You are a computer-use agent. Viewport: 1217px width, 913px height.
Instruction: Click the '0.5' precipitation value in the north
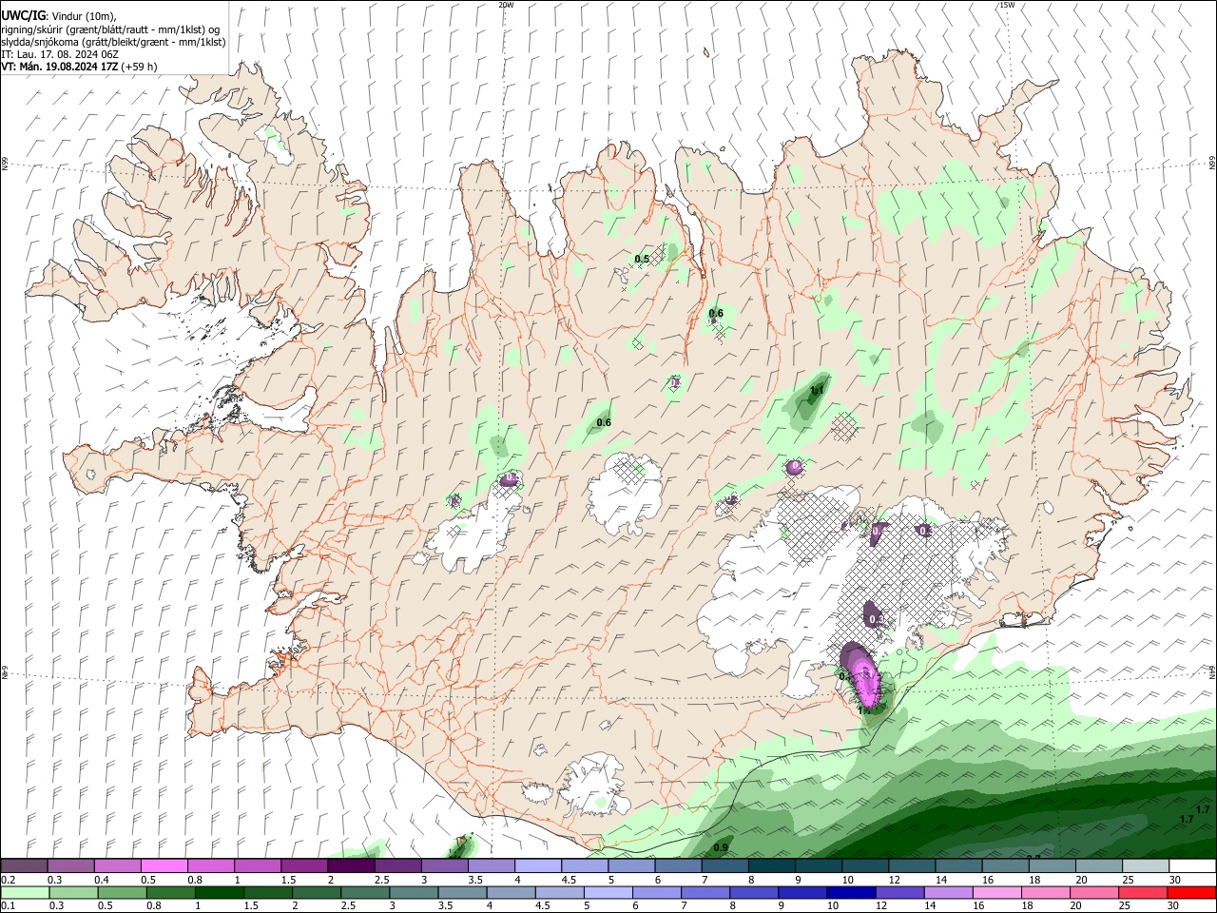(x=642, y=259)
